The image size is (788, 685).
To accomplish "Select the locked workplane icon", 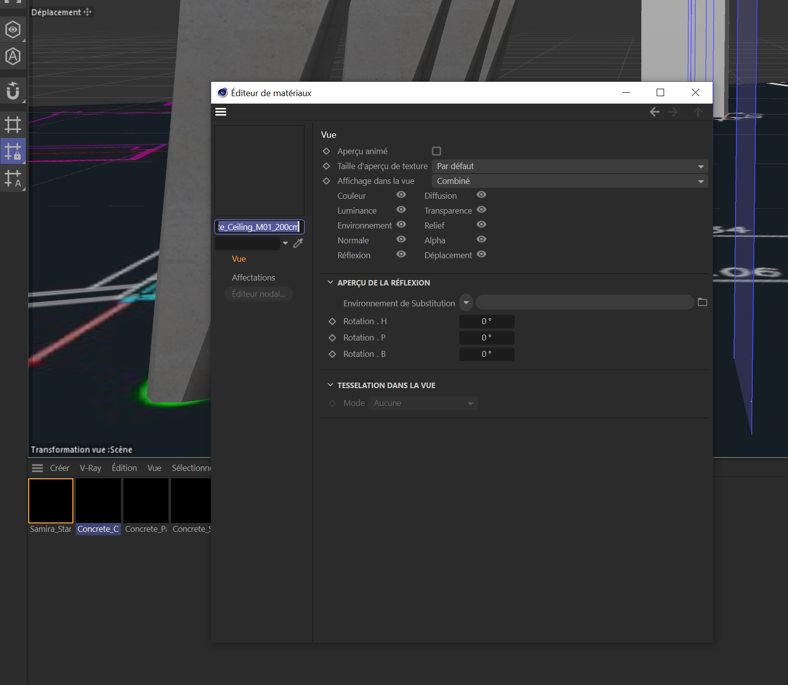I will coord(13,151).
